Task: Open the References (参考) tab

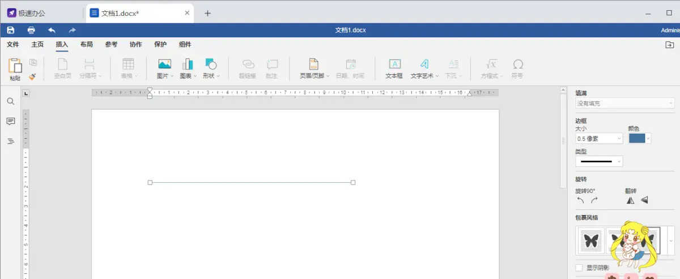Action: (111, 45)
